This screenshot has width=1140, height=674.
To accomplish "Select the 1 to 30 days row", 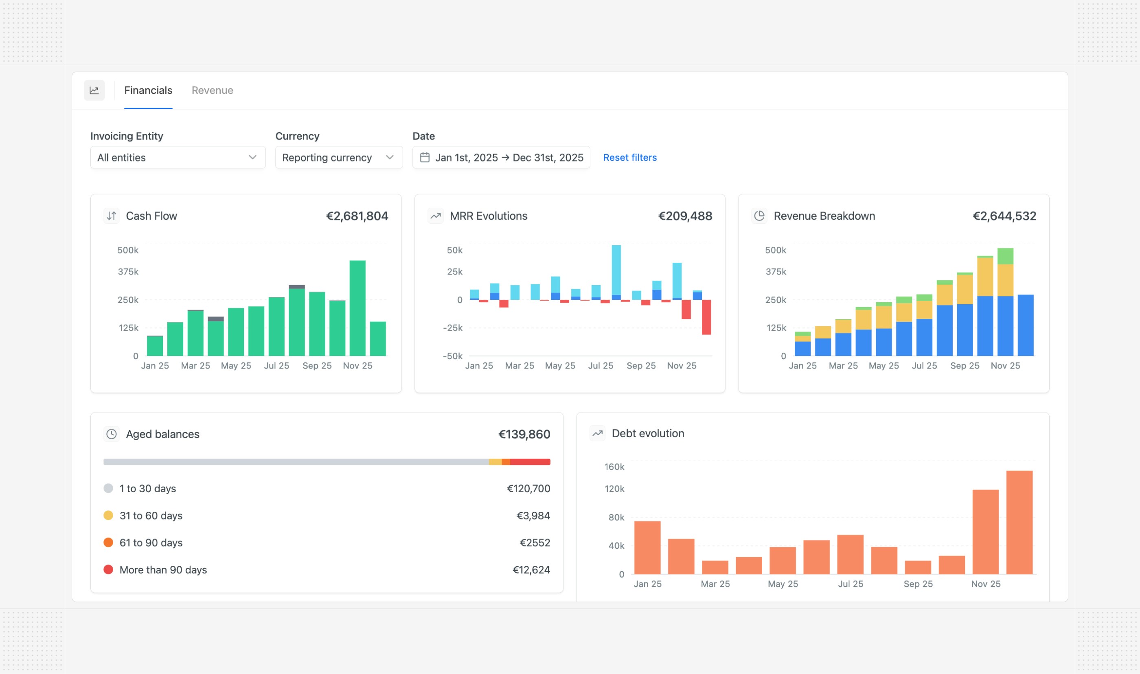I will coord(148,489).
